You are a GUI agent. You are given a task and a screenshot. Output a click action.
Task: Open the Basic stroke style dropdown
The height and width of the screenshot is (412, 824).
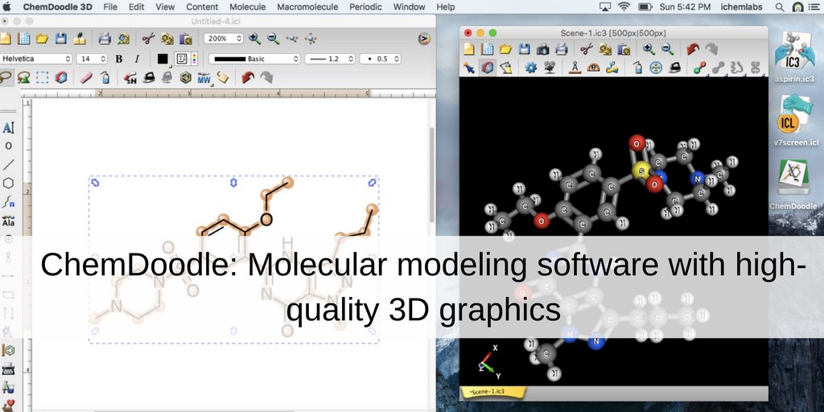pos(254,59)
